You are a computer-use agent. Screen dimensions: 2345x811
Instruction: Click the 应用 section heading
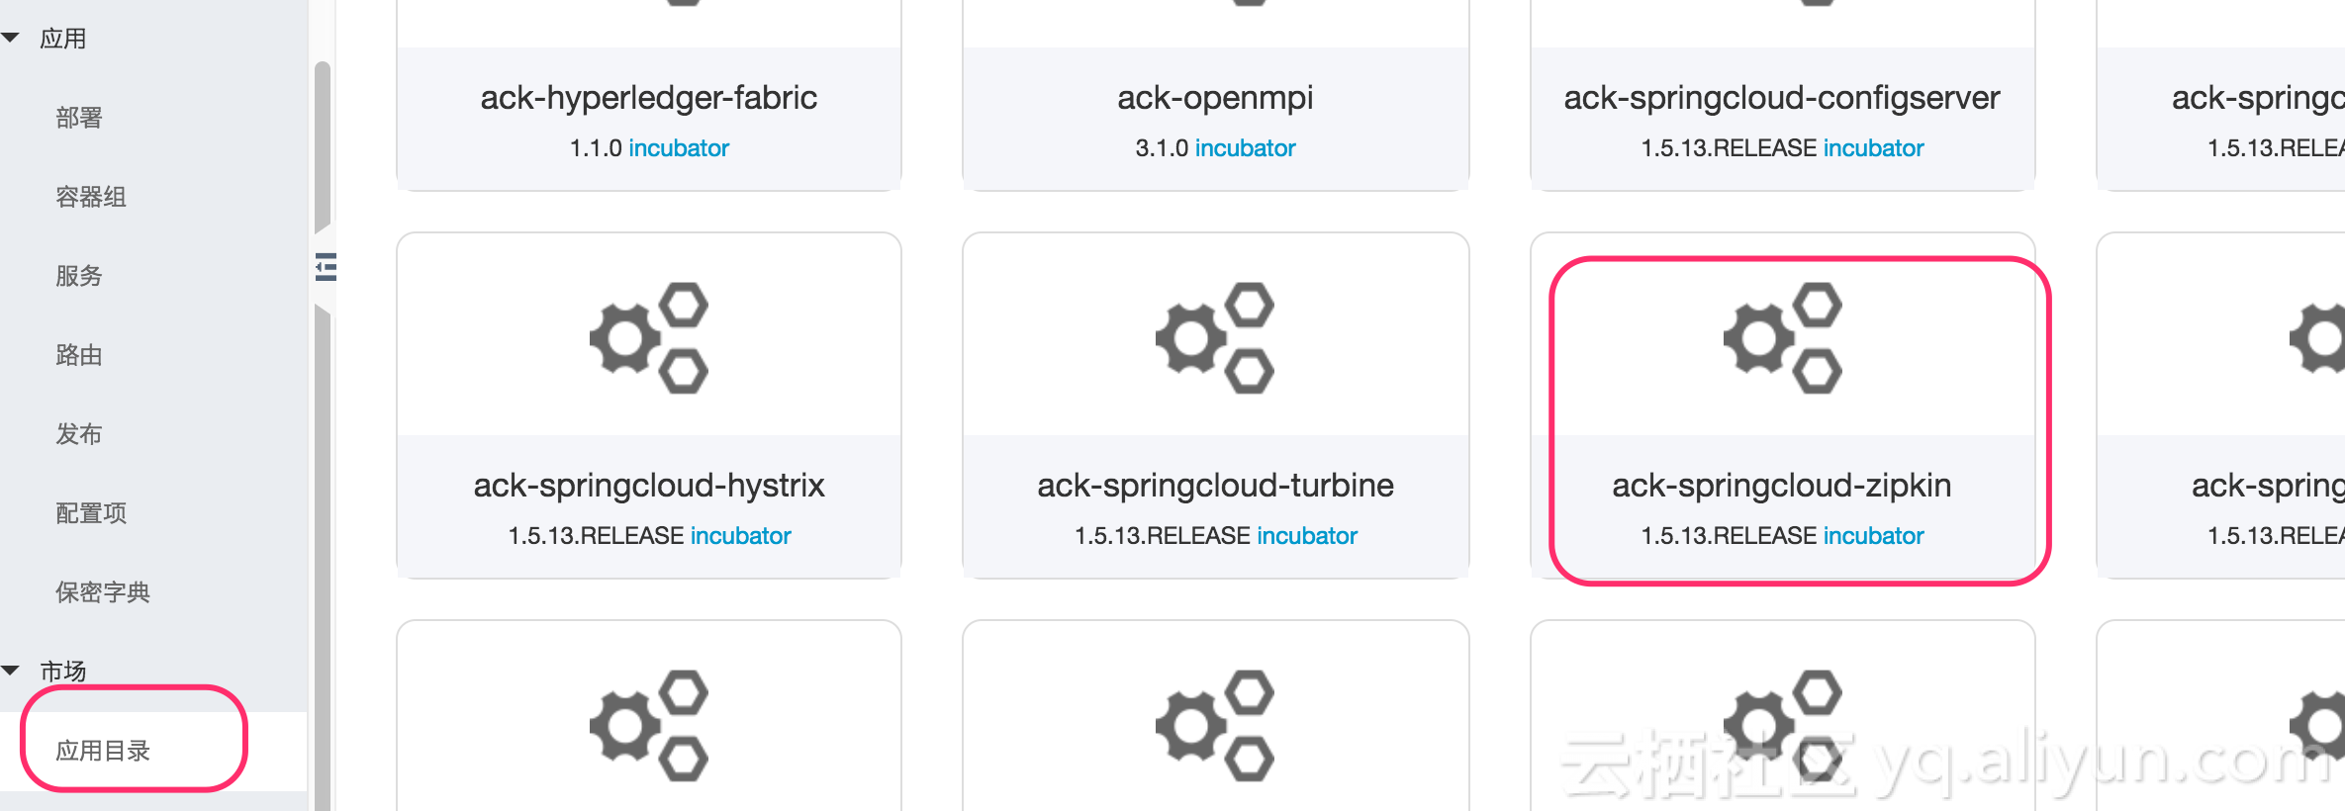tap(63, 39)
